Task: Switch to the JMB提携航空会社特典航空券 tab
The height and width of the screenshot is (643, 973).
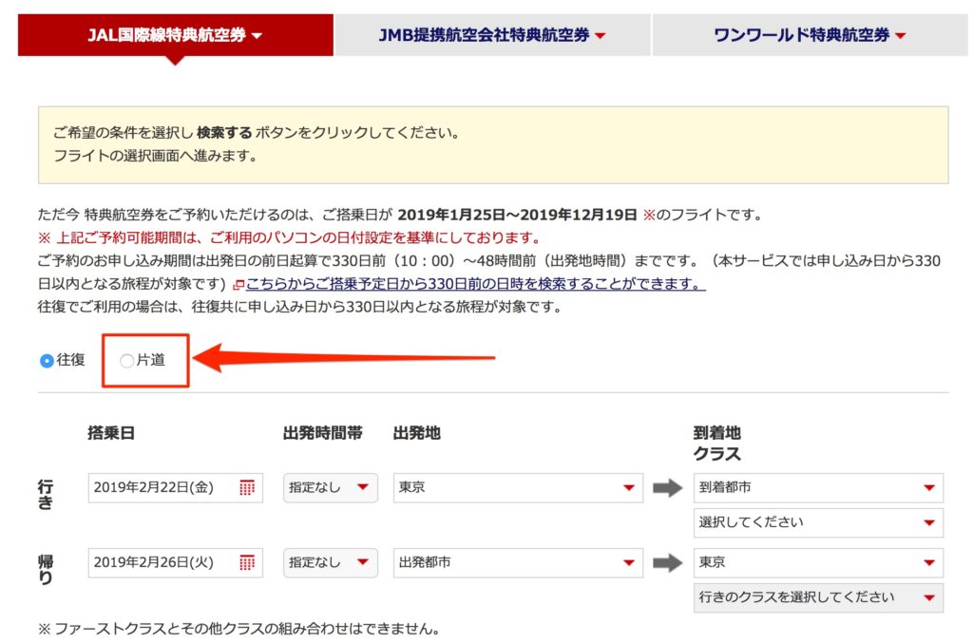Action: click(x=492, y=35)
